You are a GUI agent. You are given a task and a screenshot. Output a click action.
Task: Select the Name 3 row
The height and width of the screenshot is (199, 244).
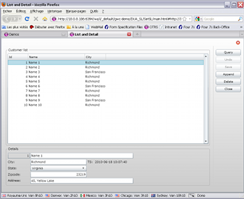(x=106, y=72)
